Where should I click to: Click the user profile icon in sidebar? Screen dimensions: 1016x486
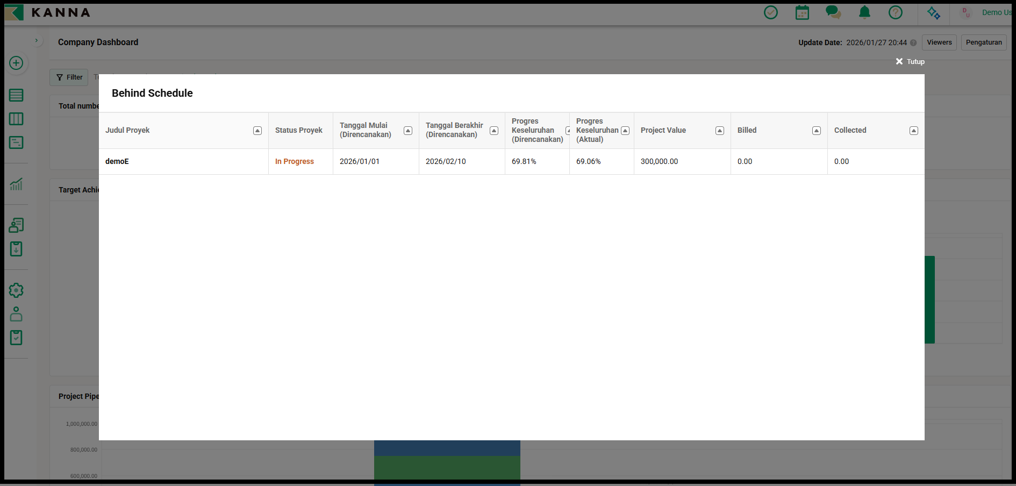tap(16, 314)
